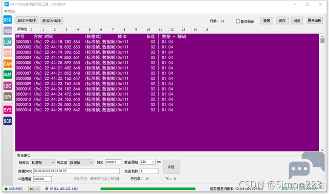Viewport: 329px width, 194px height.
Task: Open the SCR screen icon
Action: pyautogui.click(x=8, y=121)
